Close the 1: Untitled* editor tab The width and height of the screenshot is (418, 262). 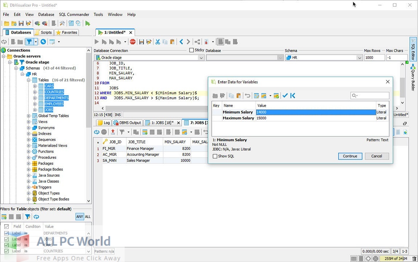coord(130,32)
